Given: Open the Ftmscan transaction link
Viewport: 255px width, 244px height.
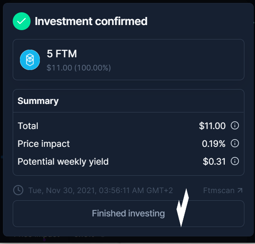Looking at the screenshot, I should pyautogui.click(x=219, y=190).
